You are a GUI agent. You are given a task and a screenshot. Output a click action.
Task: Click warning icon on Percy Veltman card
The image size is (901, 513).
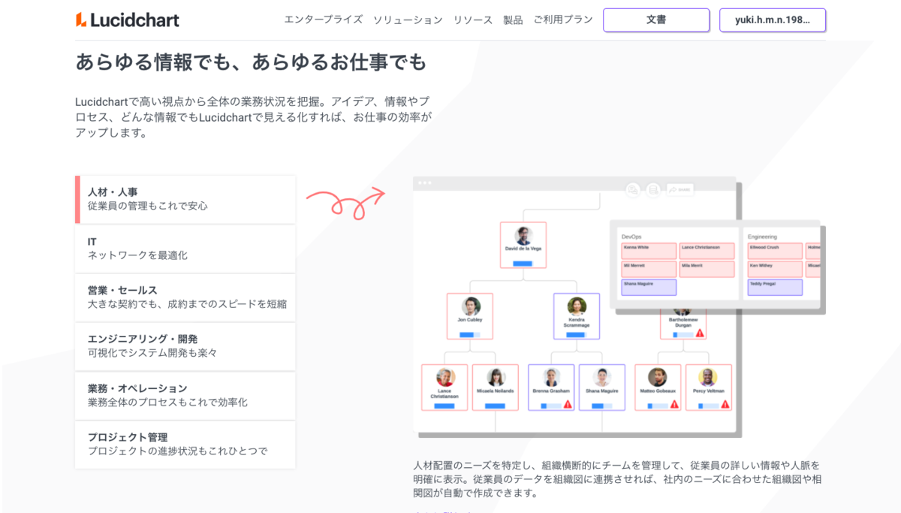pos(725,405)
